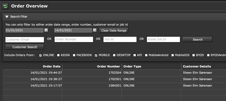Click the date 14/01/2021 19:17:57
Screen dimensions: 226x101
[x=46, y=86]
